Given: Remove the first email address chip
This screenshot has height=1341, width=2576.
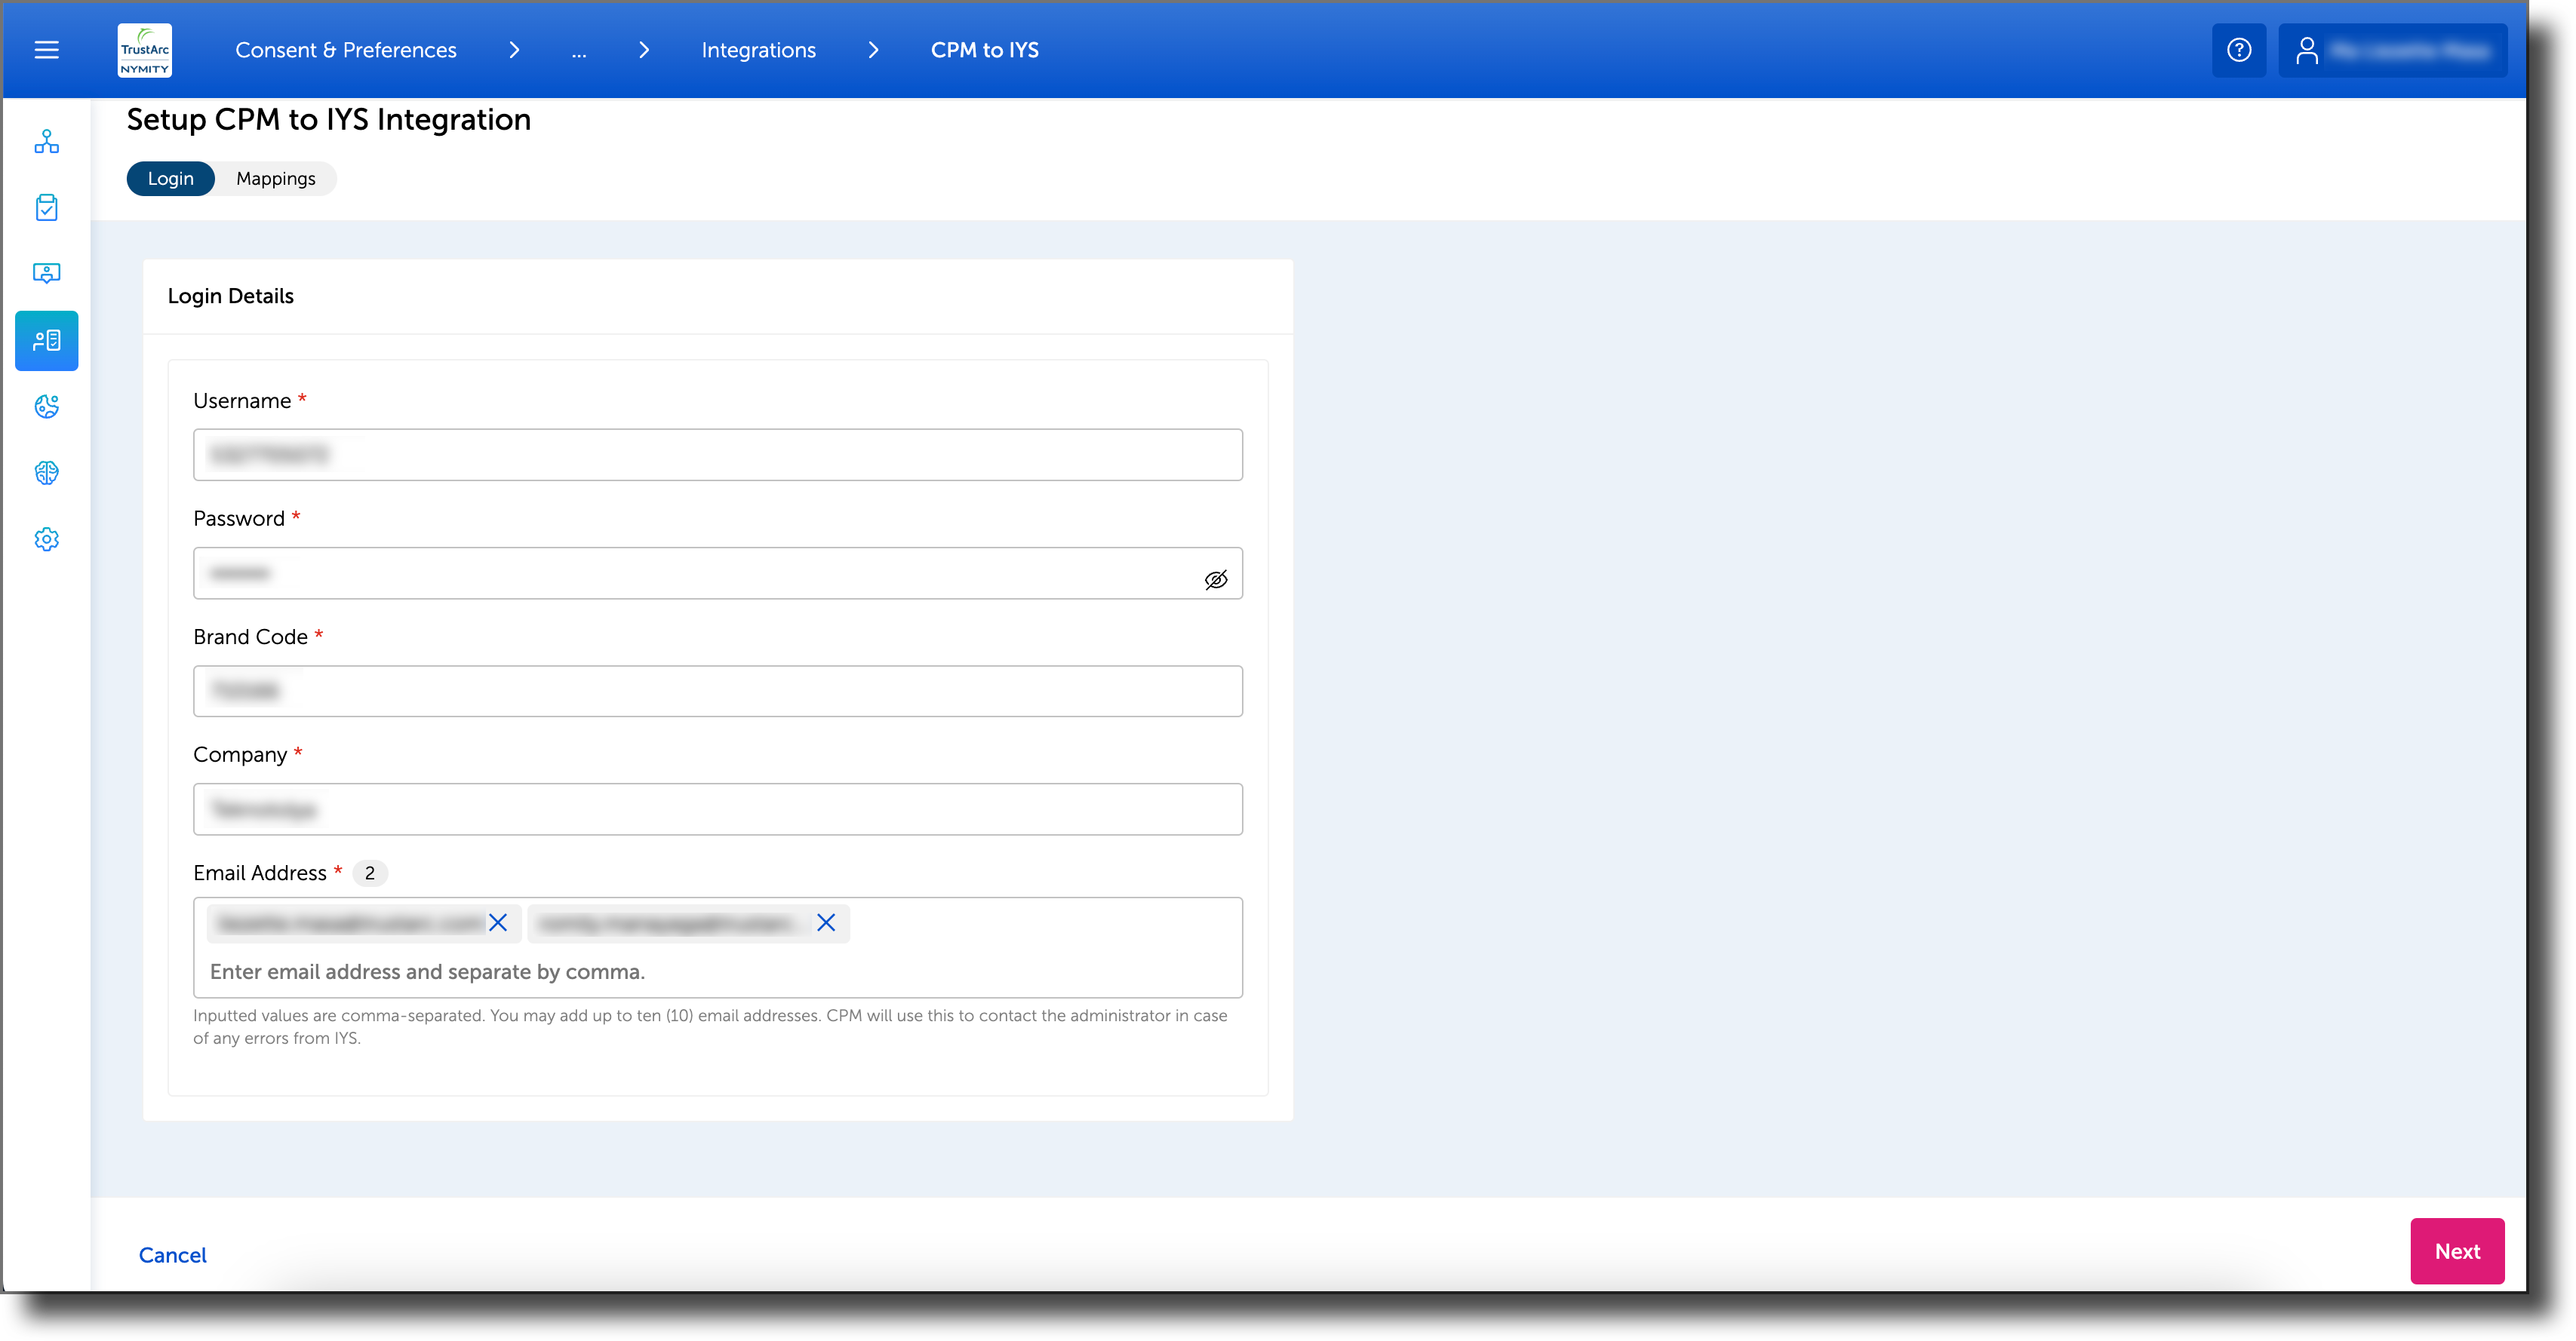Looking at the screenshot, I should [x=498, y=923].
